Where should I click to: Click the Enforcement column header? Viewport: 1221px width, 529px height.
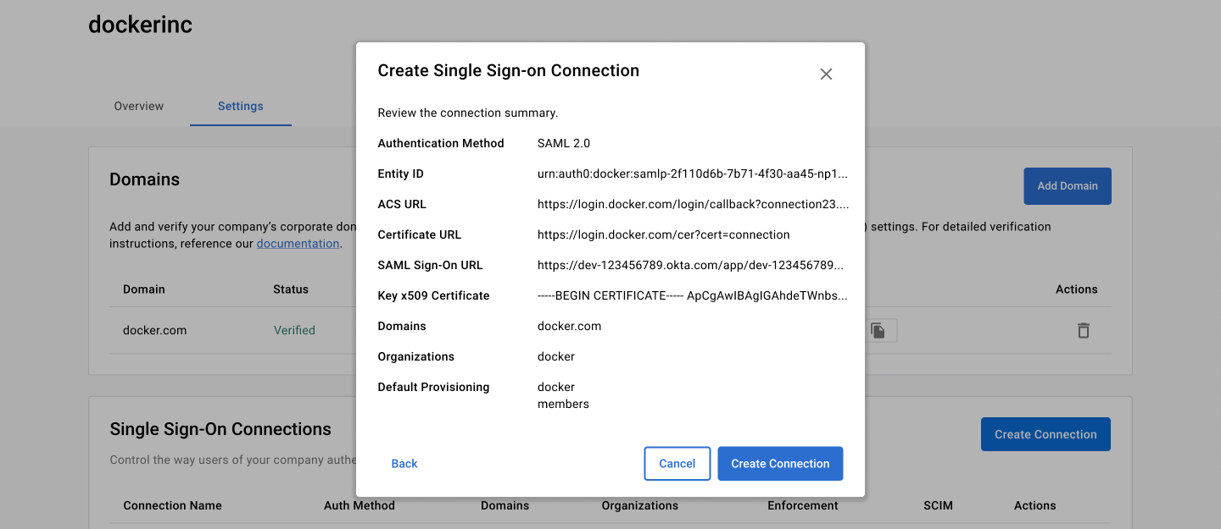coord(803,506)
